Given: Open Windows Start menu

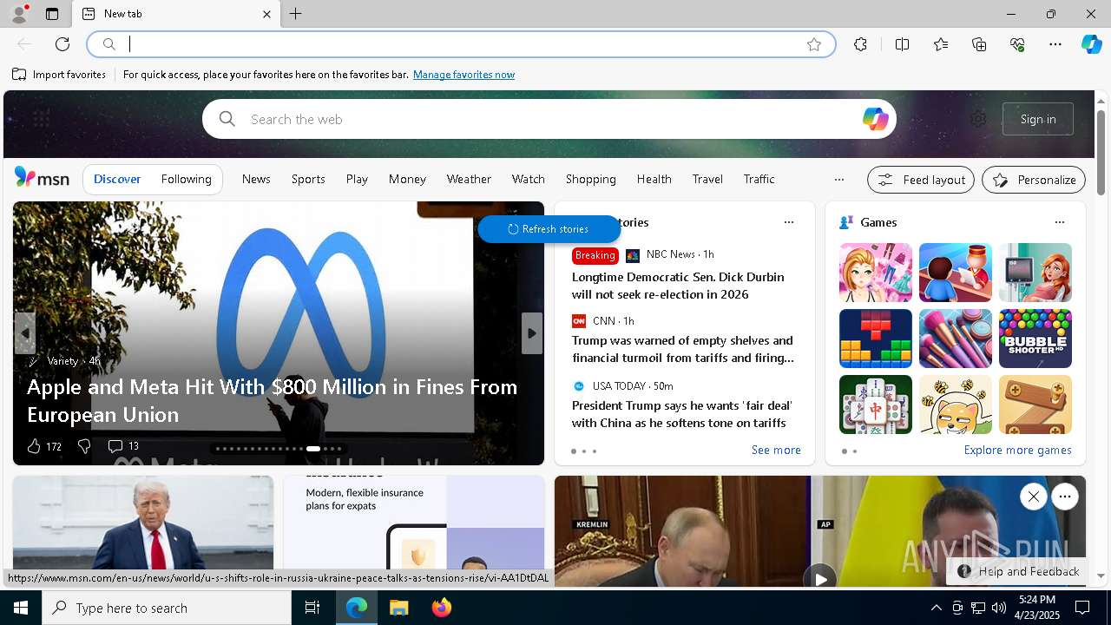Looking at the screenshot, I should pyautogui.click(x=21, y=608).
